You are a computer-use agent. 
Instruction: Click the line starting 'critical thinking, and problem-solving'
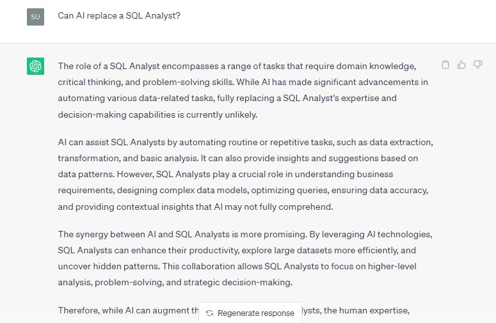coord(243,82)
